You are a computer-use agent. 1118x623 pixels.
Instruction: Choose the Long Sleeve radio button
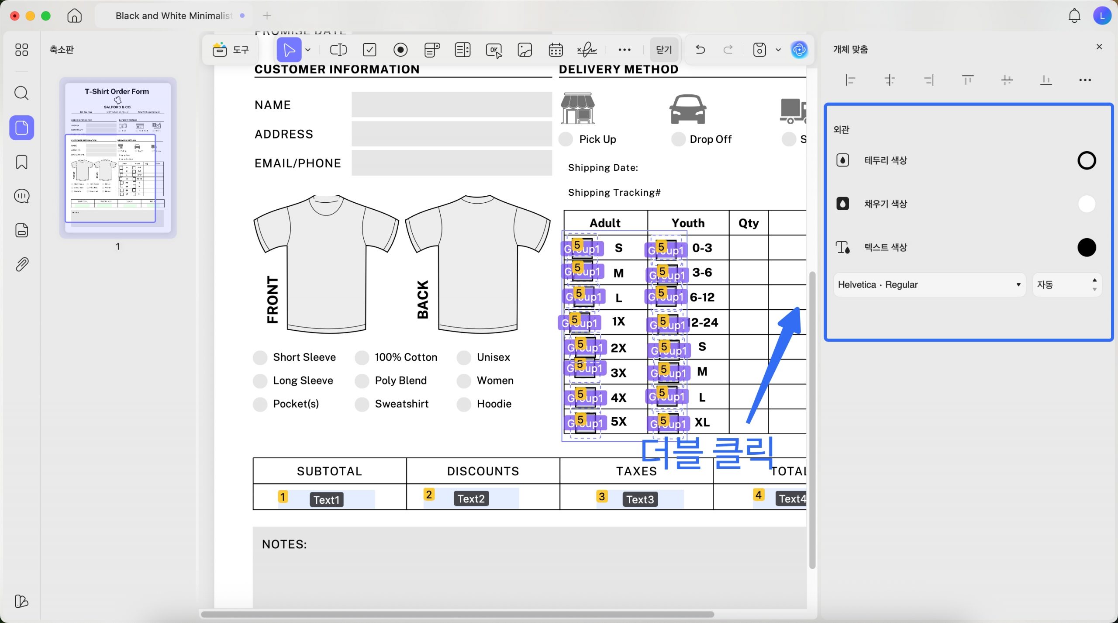(x=260, y=381)
